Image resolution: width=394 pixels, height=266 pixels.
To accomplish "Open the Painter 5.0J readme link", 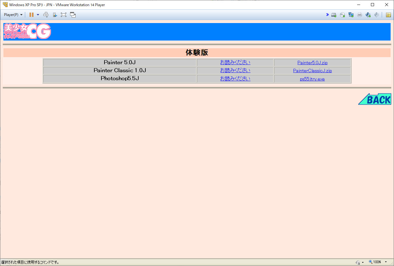I will [x=235, y=62].
